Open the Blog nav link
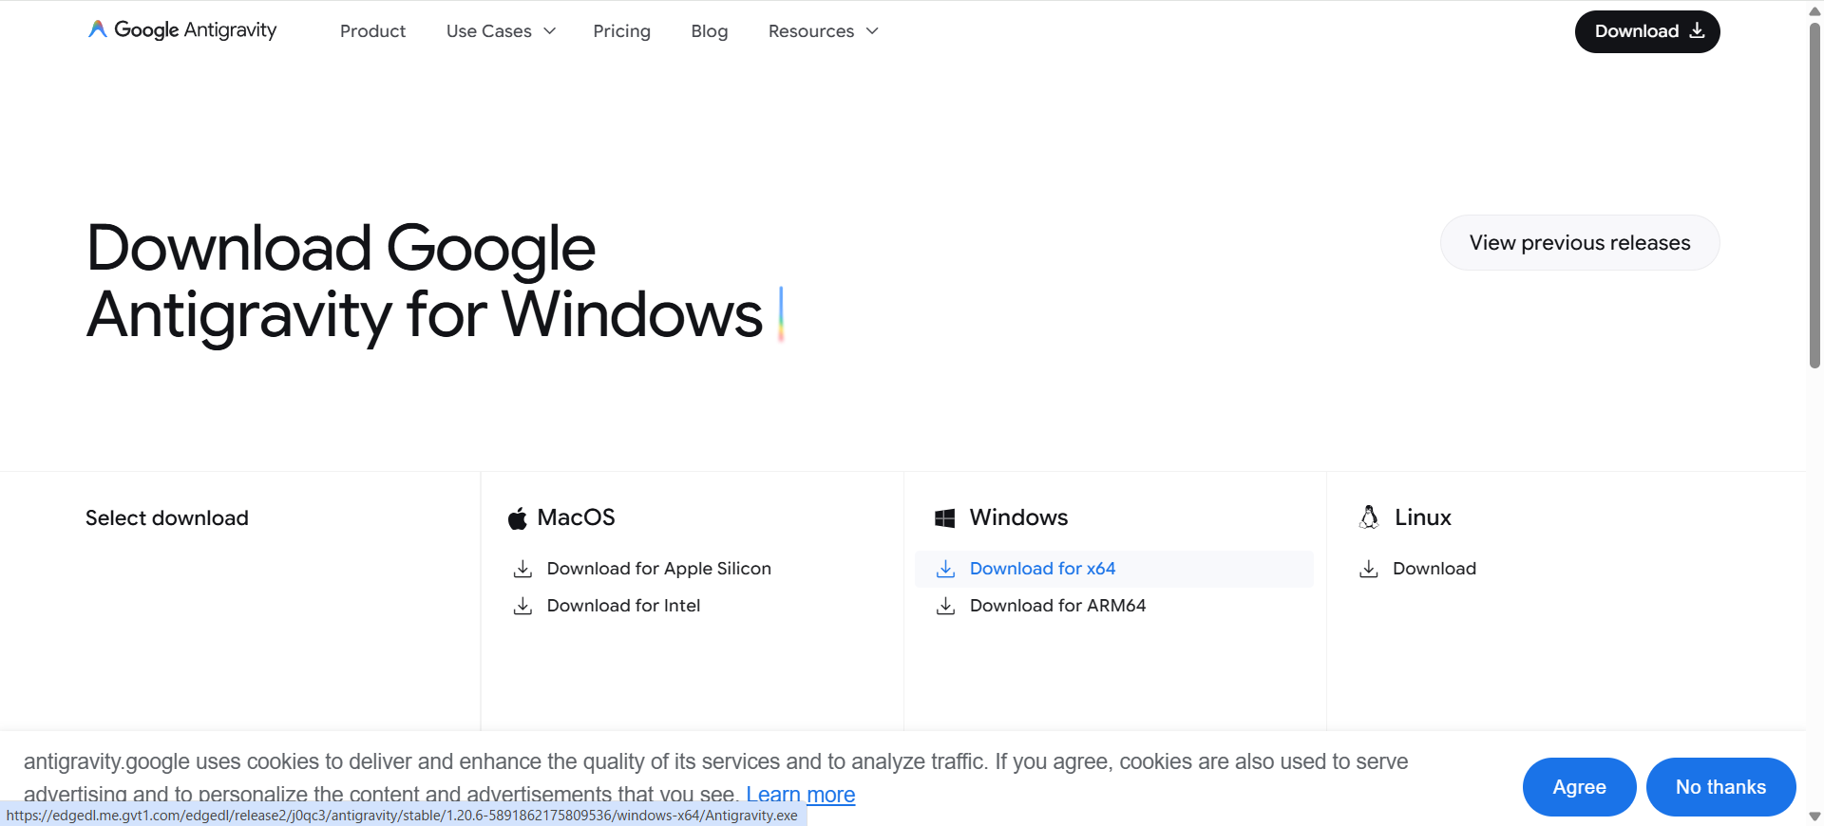Screen dimensions: 1824x826 pyautogui.click(x=710, y=31)
